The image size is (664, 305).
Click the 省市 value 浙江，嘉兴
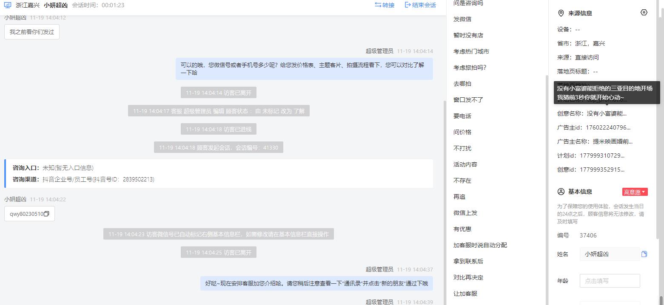pos(590,43)
